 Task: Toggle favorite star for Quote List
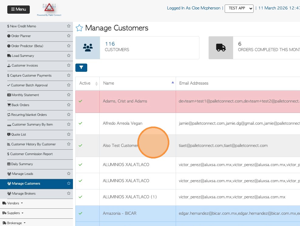pos(69,134)
